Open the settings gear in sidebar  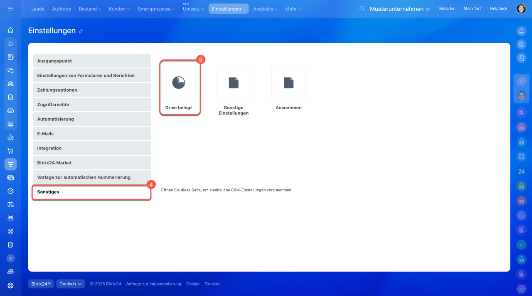pos(10,285)
